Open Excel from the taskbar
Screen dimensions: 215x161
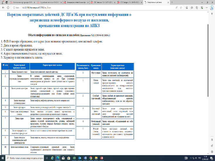coord(74,158)
